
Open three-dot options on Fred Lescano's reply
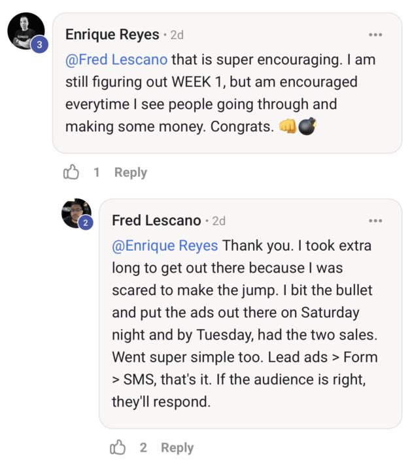pos(375,221)
